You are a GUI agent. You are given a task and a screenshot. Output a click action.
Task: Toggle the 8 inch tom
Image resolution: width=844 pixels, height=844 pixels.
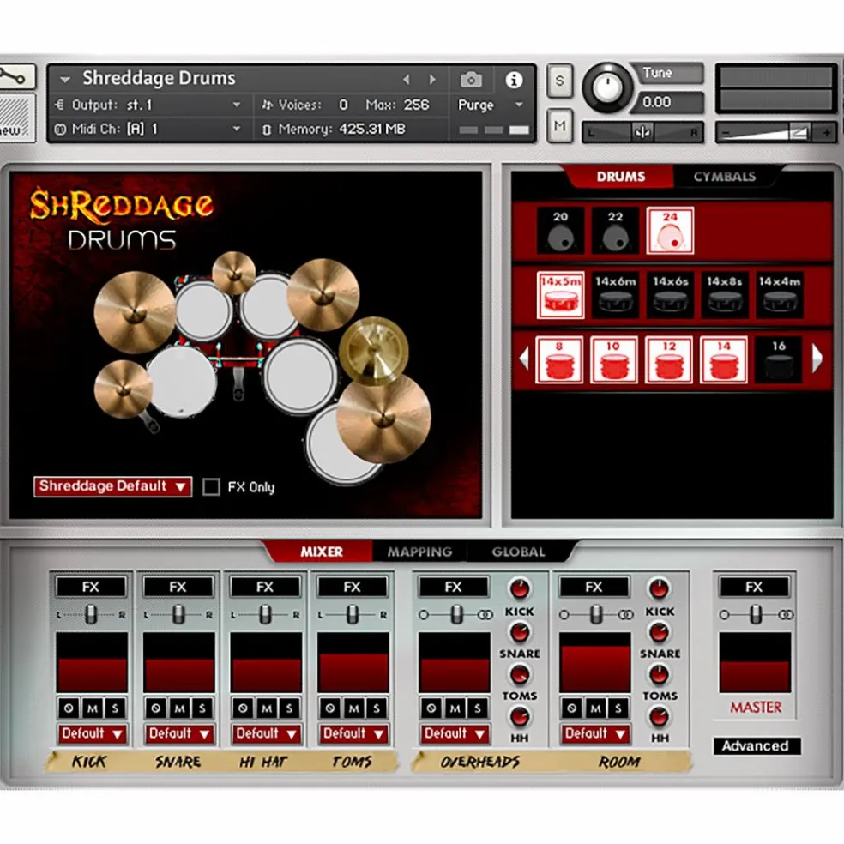click(559, 359)
